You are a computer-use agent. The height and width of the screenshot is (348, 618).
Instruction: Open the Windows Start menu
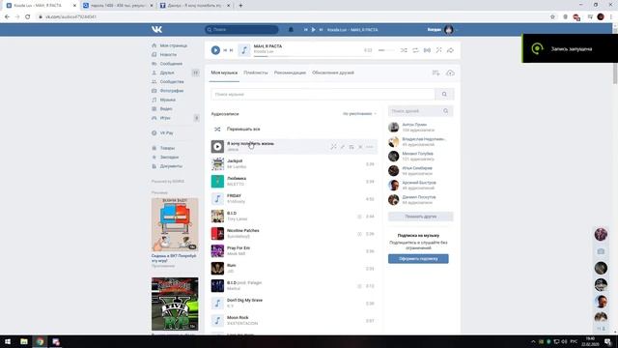(x=8, y=341)
